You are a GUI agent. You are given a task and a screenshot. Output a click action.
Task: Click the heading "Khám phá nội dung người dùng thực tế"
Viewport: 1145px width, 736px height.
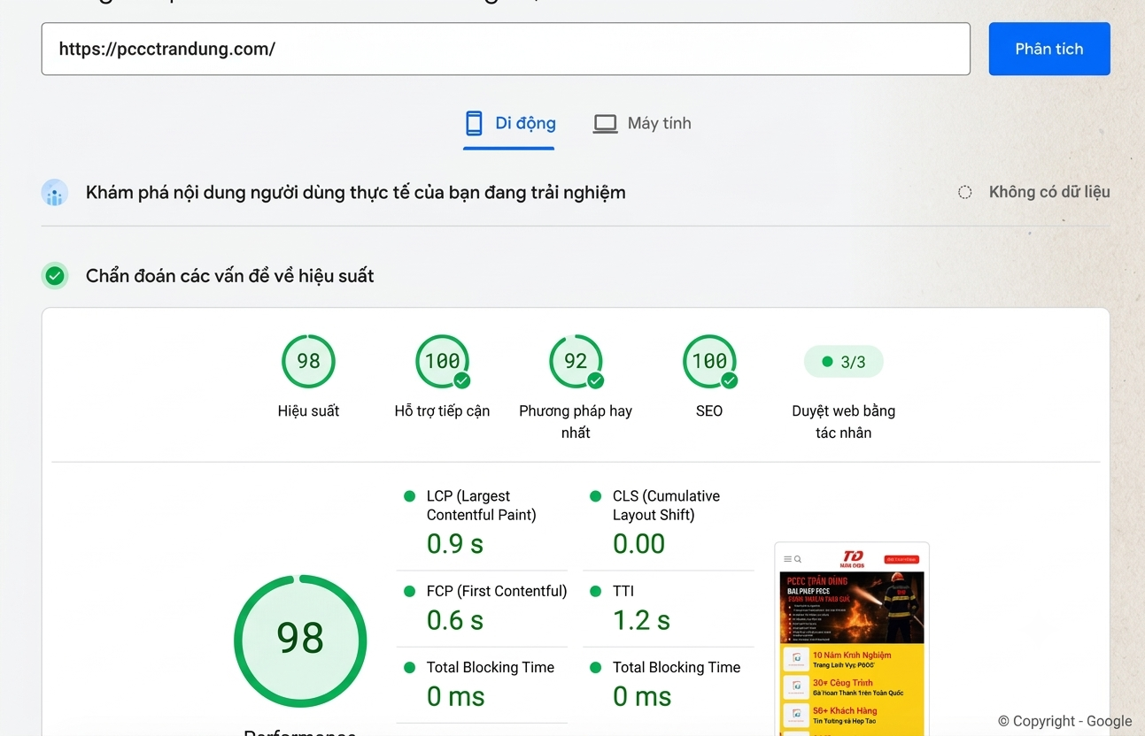tap(356, 192)
